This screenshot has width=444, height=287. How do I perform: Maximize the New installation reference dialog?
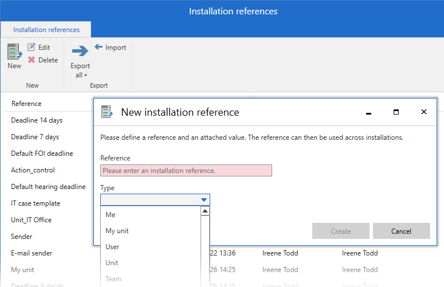pos(396,112)
